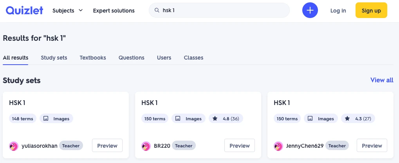
Task: Switch to the Study sets tab
Action: [54, 58]
